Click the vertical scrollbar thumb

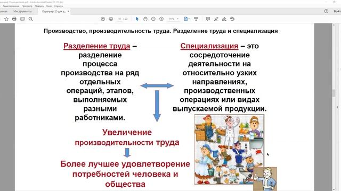334,93
